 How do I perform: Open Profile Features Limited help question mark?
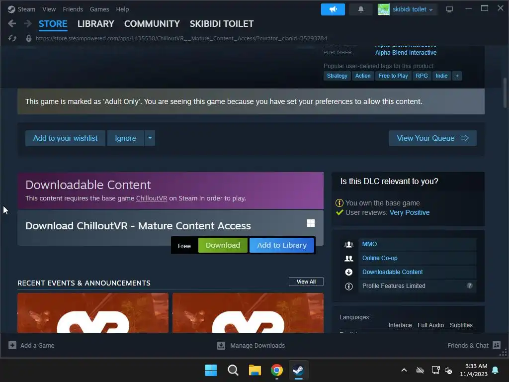pos(469,286)
